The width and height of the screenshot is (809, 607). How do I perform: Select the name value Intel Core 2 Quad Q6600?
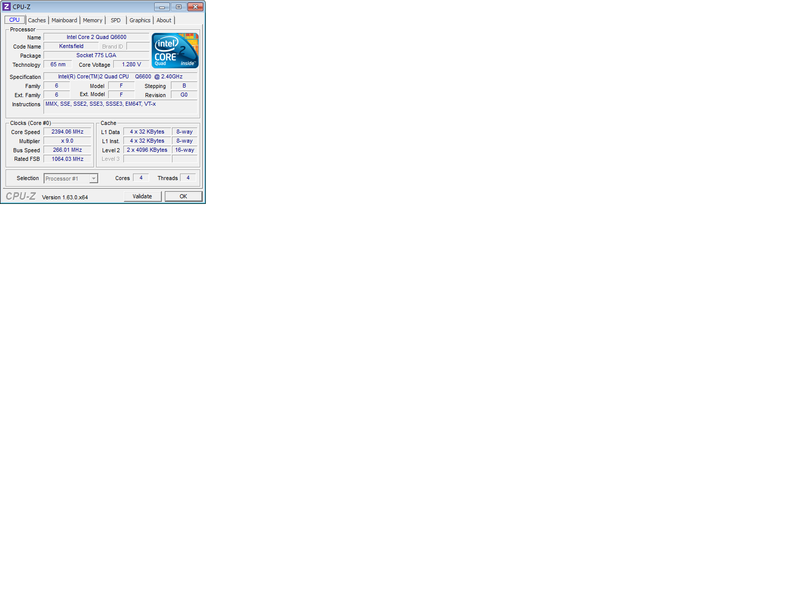[97, 37]
